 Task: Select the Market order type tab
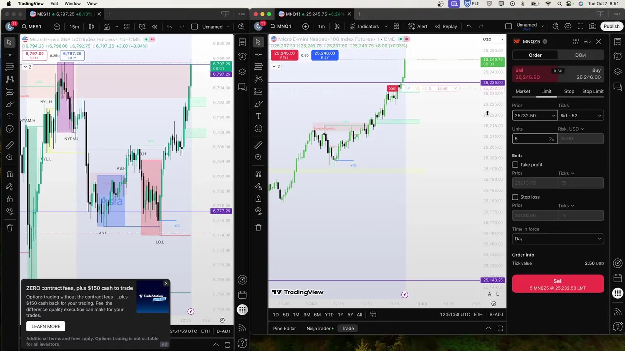coord(522,91)
